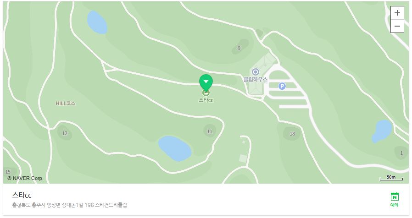412x218 pixels.
Task: Select hole 9 marker on map
Action: point(239,48)
